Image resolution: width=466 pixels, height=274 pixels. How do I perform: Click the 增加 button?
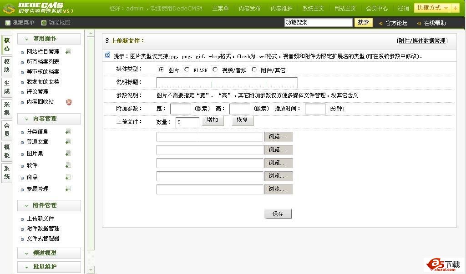pos(213,120)
